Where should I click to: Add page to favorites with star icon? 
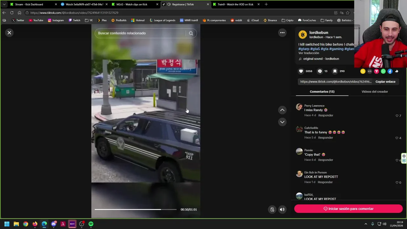tap(348, 13)
